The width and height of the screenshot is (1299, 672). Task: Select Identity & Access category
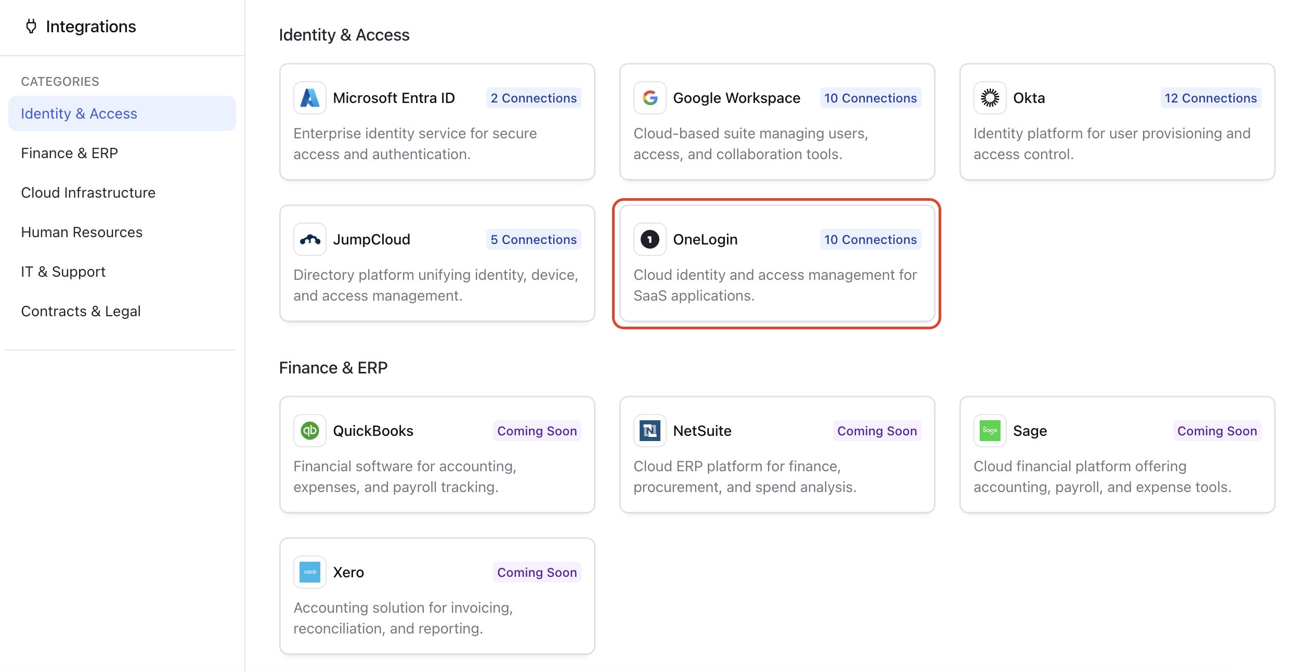pos(122,113)
